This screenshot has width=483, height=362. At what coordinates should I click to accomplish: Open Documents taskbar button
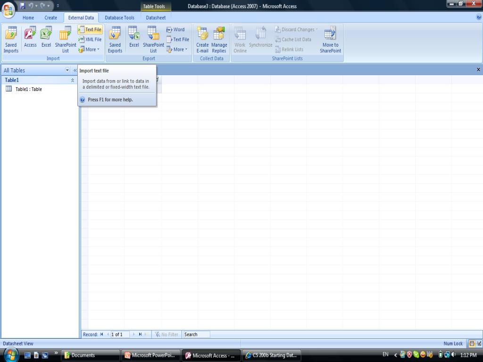coord(90,355)
